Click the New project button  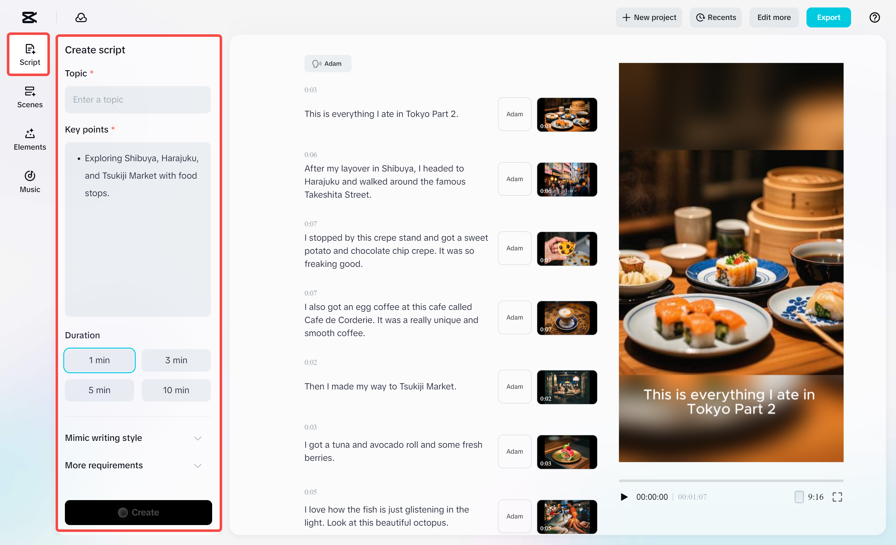tap(649, 17)
